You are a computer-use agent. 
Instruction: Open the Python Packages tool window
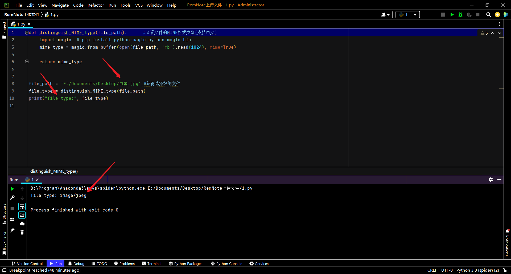186,264
